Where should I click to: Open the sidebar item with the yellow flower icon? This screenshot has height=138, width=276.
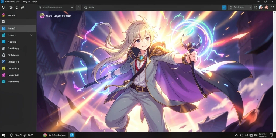[x=18, y=68]
